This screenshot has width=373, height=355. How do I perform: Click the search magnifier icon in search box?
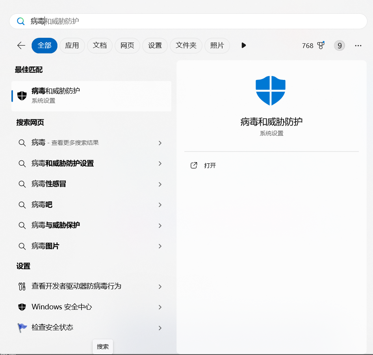21,21
